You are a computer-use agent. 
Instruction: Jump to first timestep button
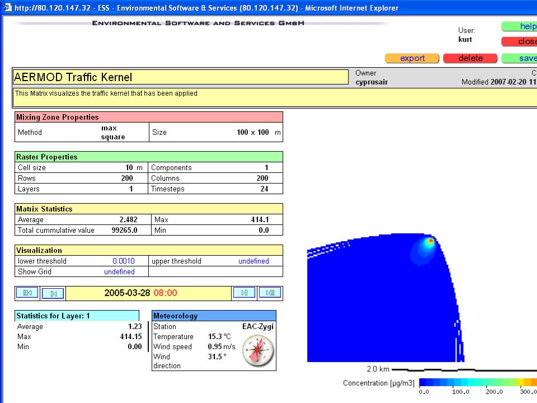pyautogui.click(x=27, y=293)
